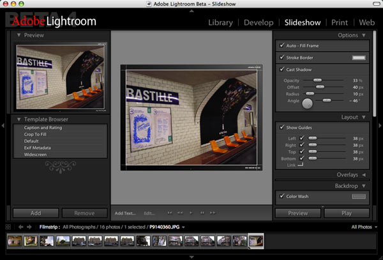
Task: Go to the Print module
Action: (340, 22)
